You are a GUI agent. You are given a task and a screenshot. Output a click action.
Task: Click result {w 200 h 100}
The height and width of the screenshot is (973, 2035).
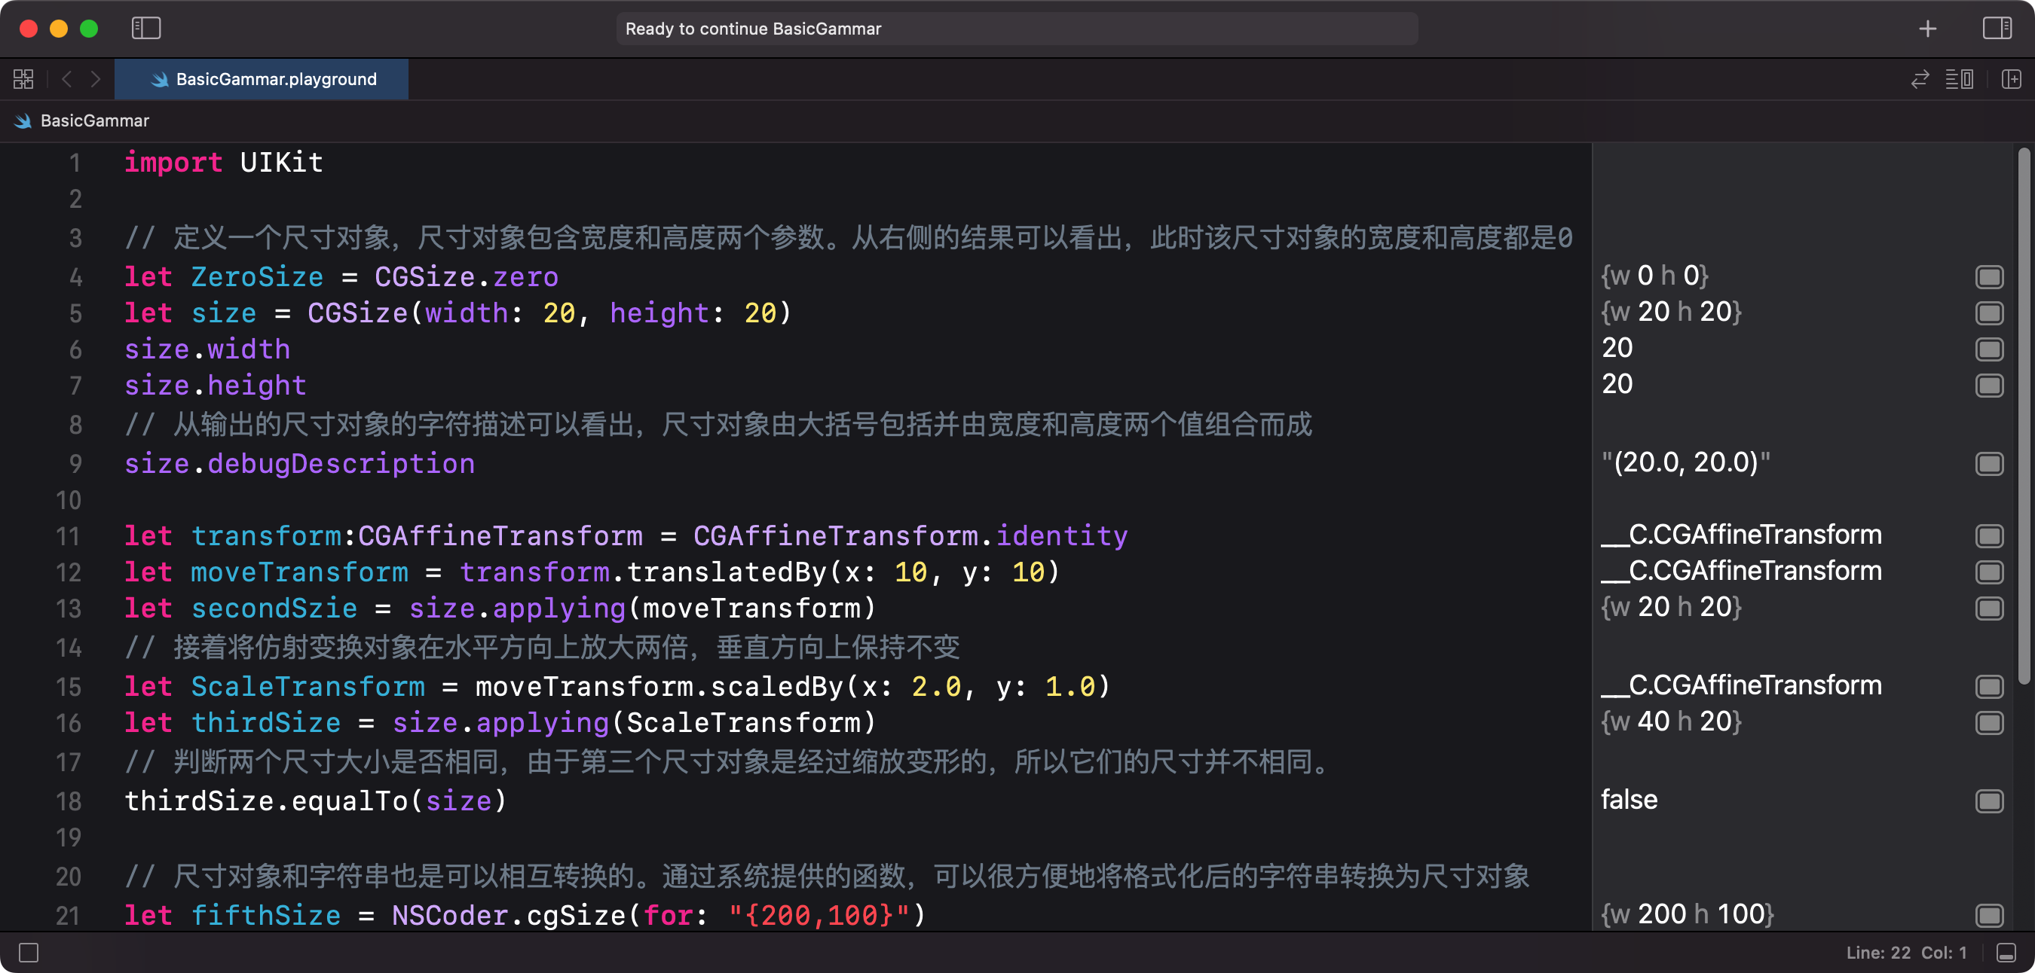coord(1688,914)
